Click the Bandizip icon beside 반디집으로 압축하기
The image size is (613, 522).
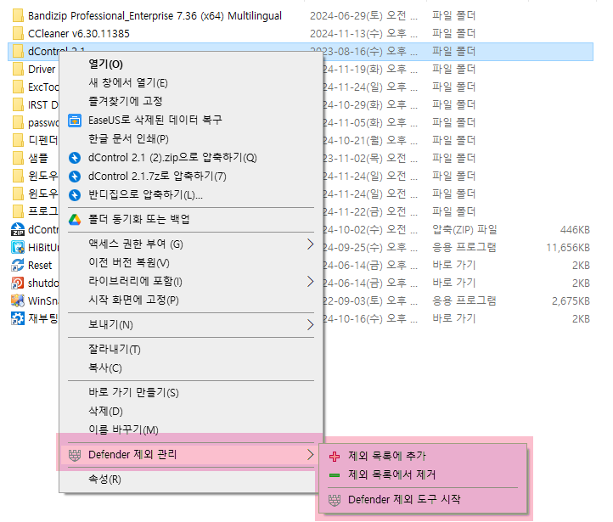75,195
